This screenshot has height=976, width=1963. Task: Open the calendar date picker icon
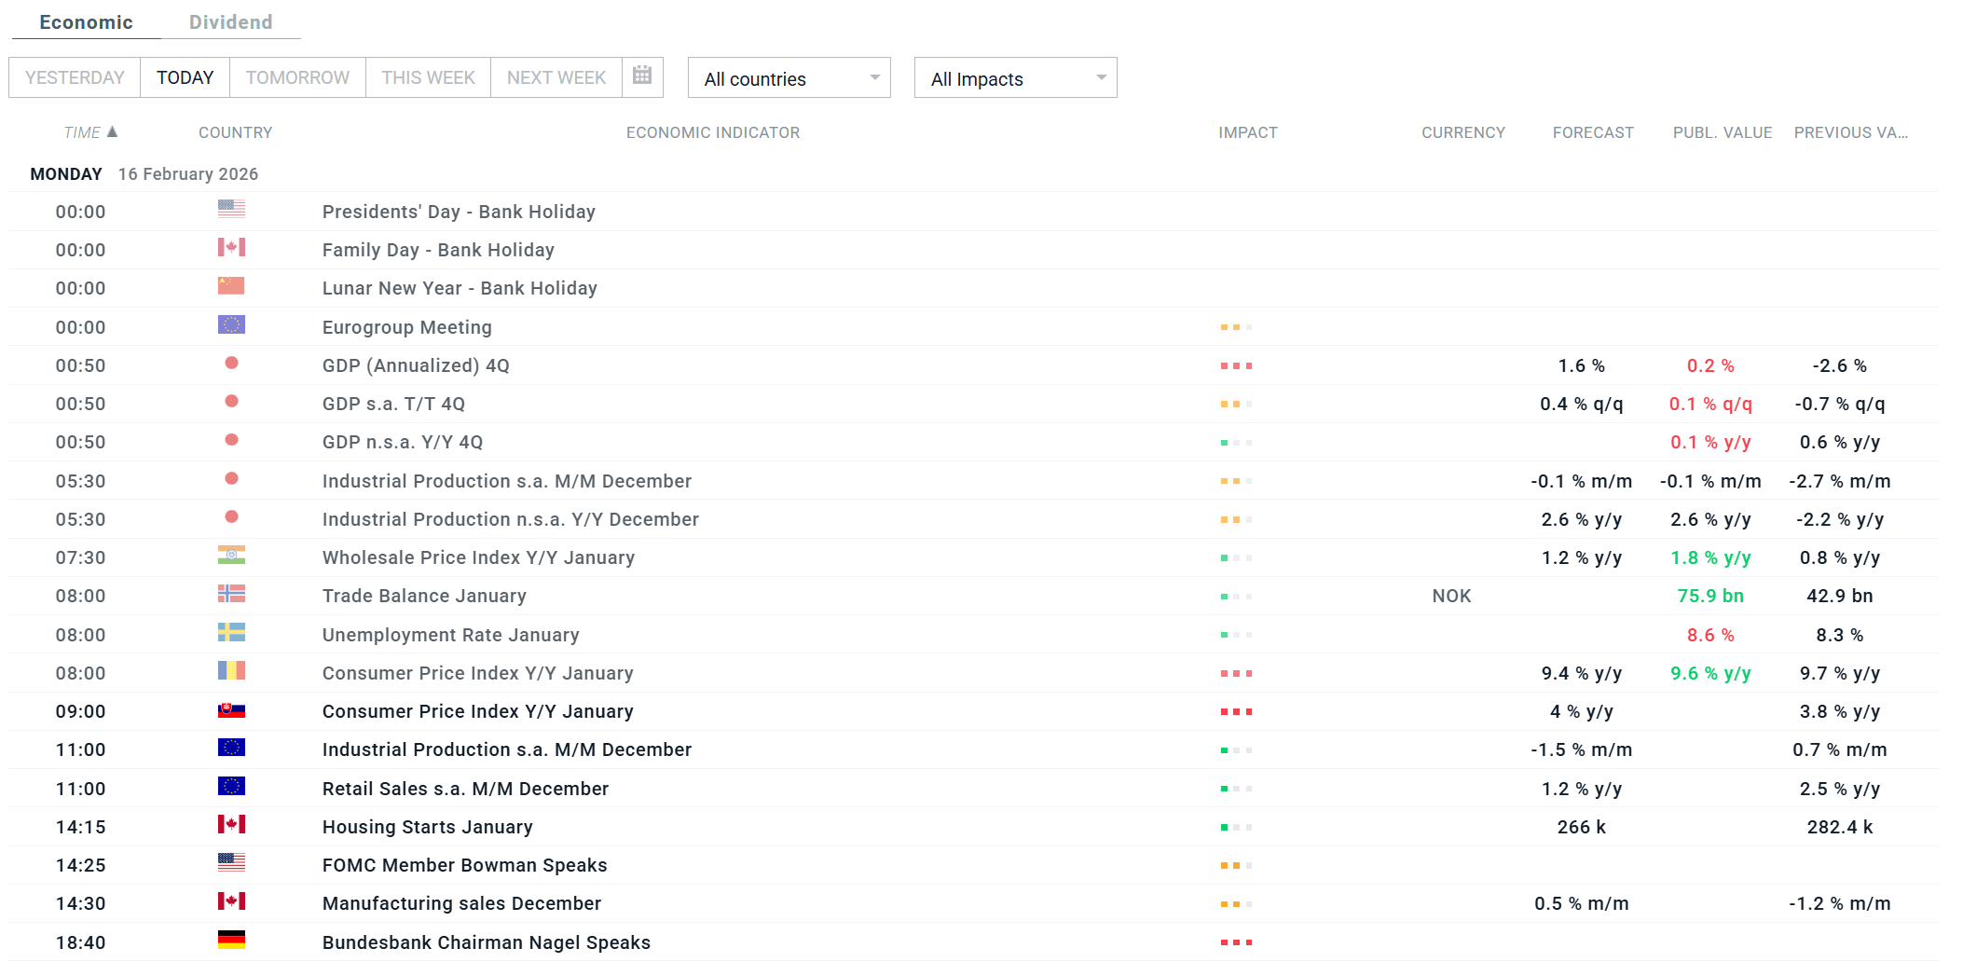tap(642, 76)
